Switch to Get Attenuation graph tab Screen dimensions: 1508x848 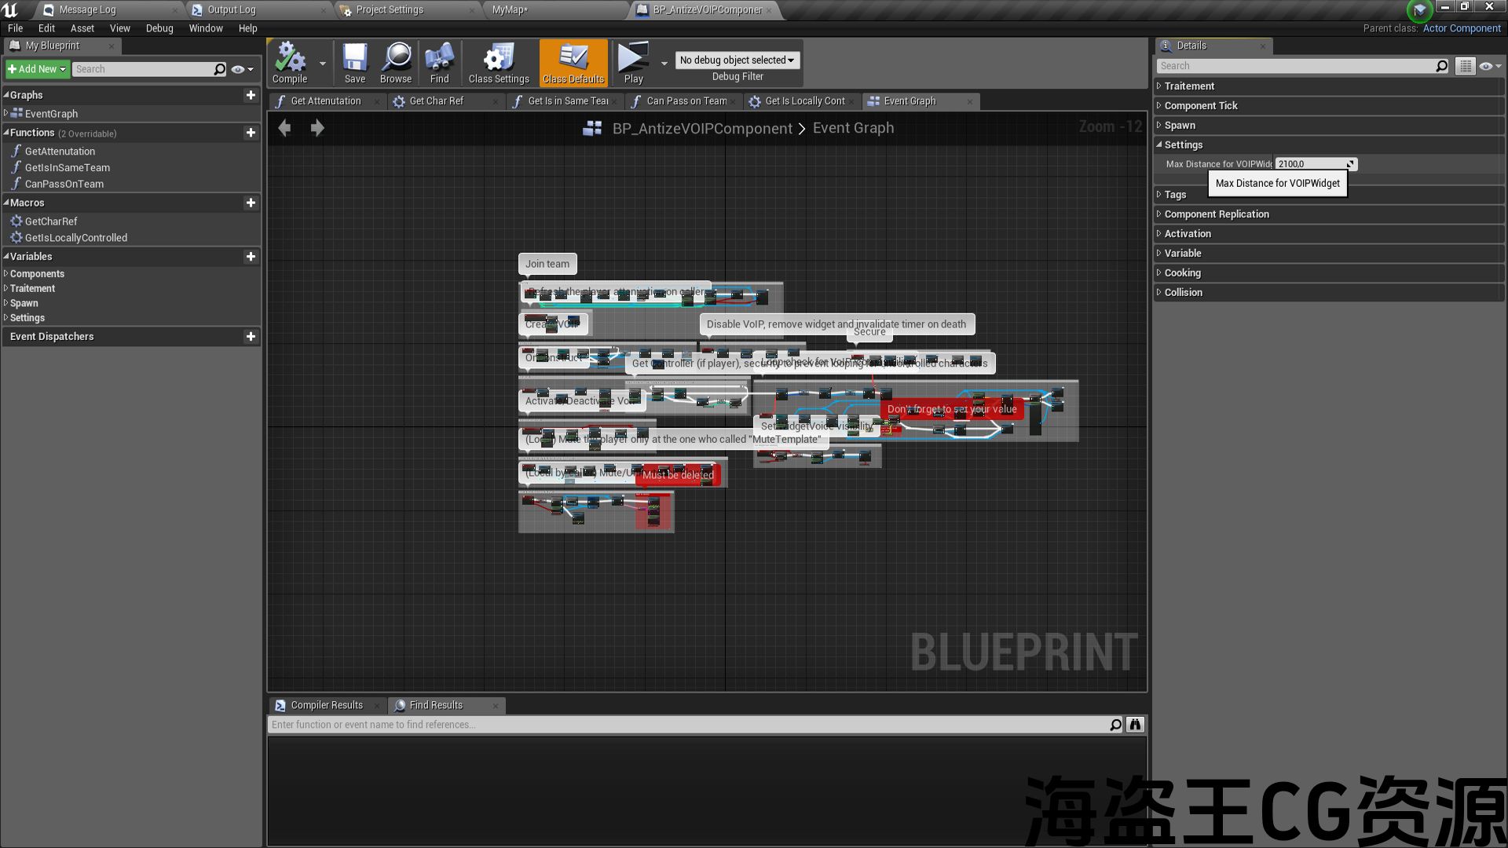(x=325, y=101)
